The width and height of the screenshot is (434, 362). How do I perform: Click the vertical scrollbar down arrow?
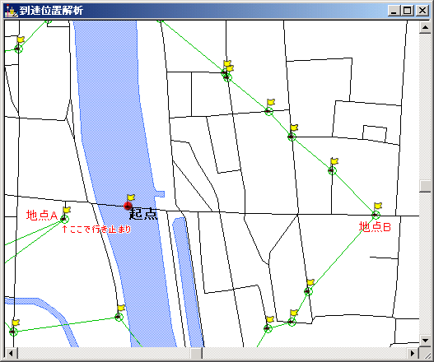click(425, 341)
